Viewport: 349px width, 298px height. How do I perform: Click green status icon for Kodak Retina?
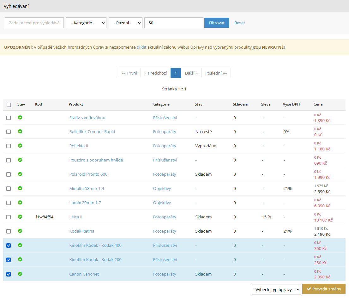coord(20,231)
